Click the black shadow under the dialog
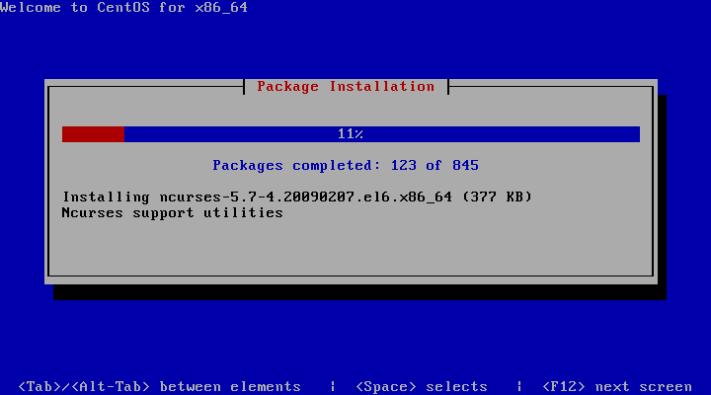 (359, 292)
